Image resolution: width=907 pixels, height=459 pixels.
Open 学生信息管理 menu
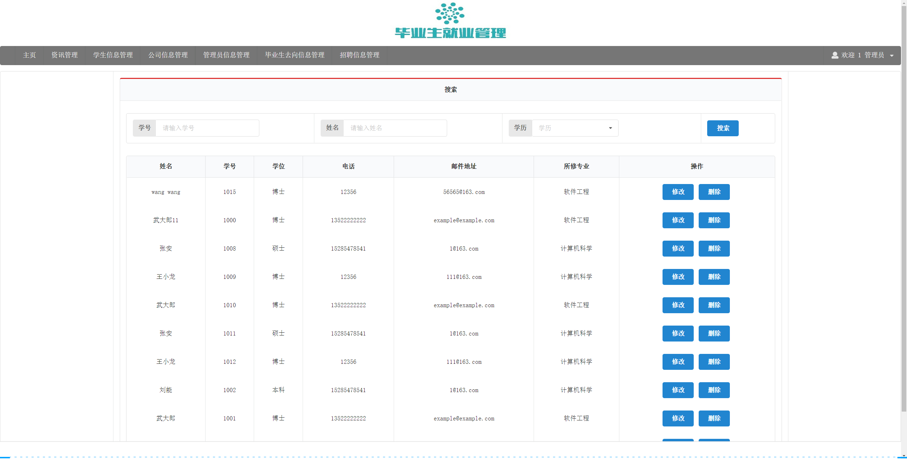(113, 55)
